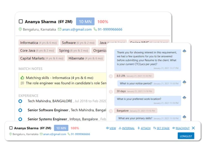The image size is (204, 153).
Task: Click the 8.5 LPA chat reply
Action: tap(134, 76)
